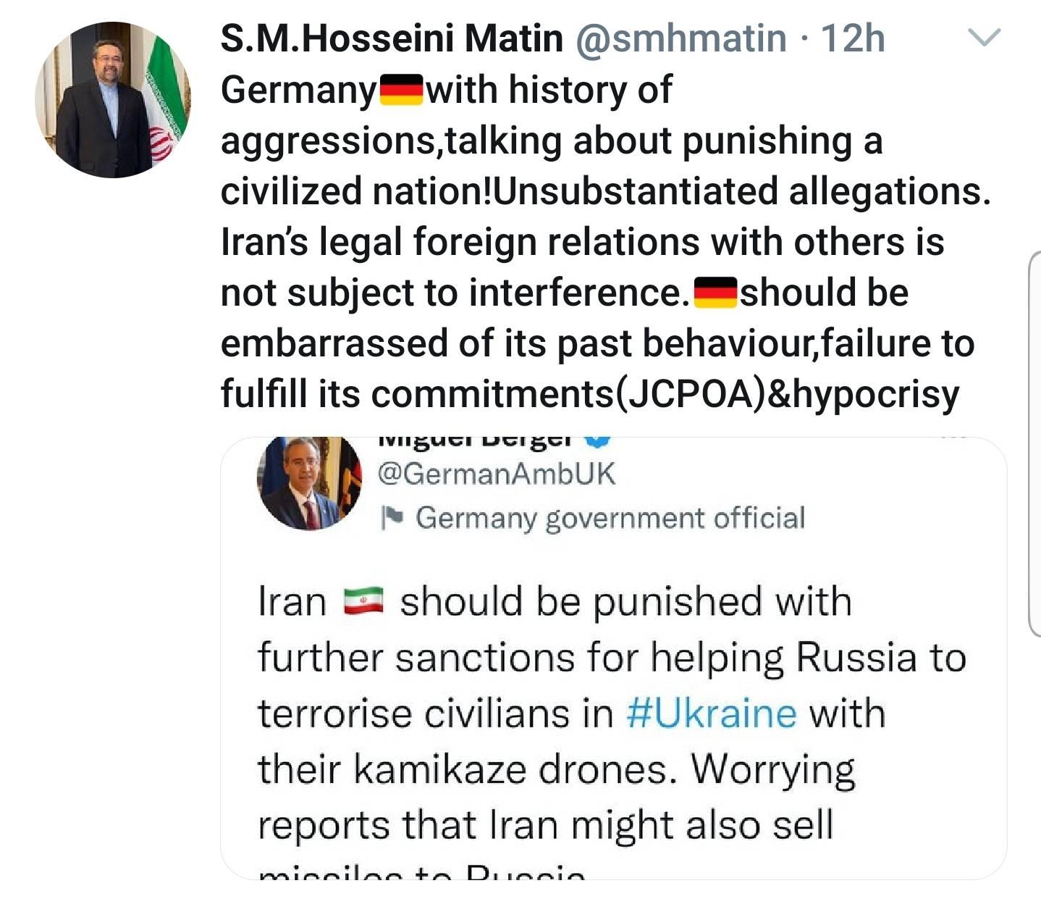Viewport: 1041px width, 912px height.
Task: Click the Germany government official label
Action: coord(610,518)
